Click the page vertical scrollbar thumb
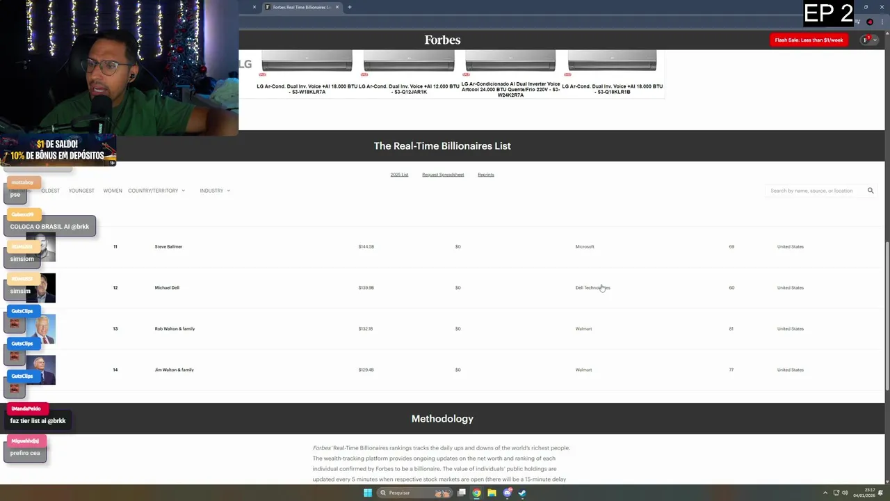This screenshot has height=501, width=890. click(887, 317)
